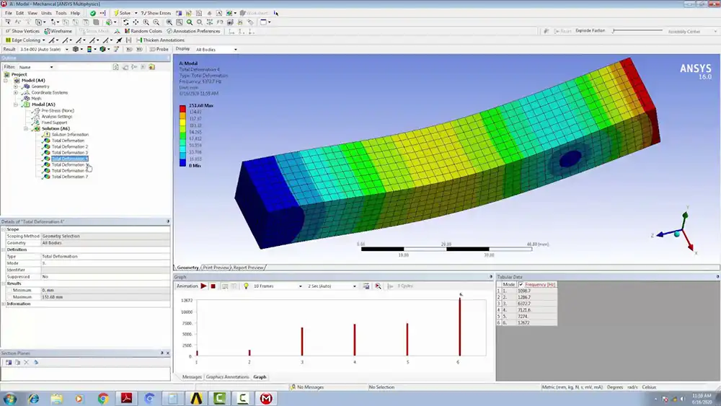Open Google Chrome from the taskbar
The width and height of the screenshot is (721, 406).
(103, 398)
